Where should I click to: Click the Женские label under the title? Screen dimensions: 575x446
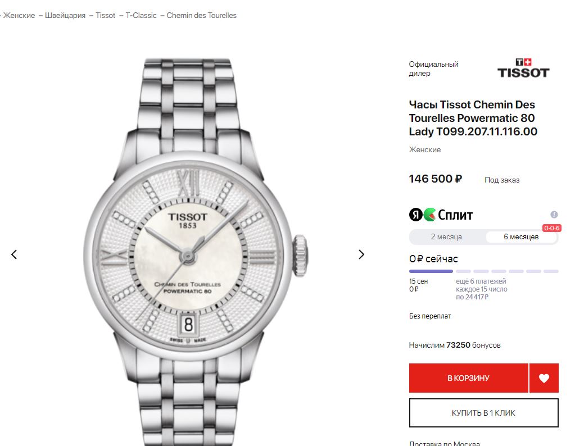click(424, 149)
